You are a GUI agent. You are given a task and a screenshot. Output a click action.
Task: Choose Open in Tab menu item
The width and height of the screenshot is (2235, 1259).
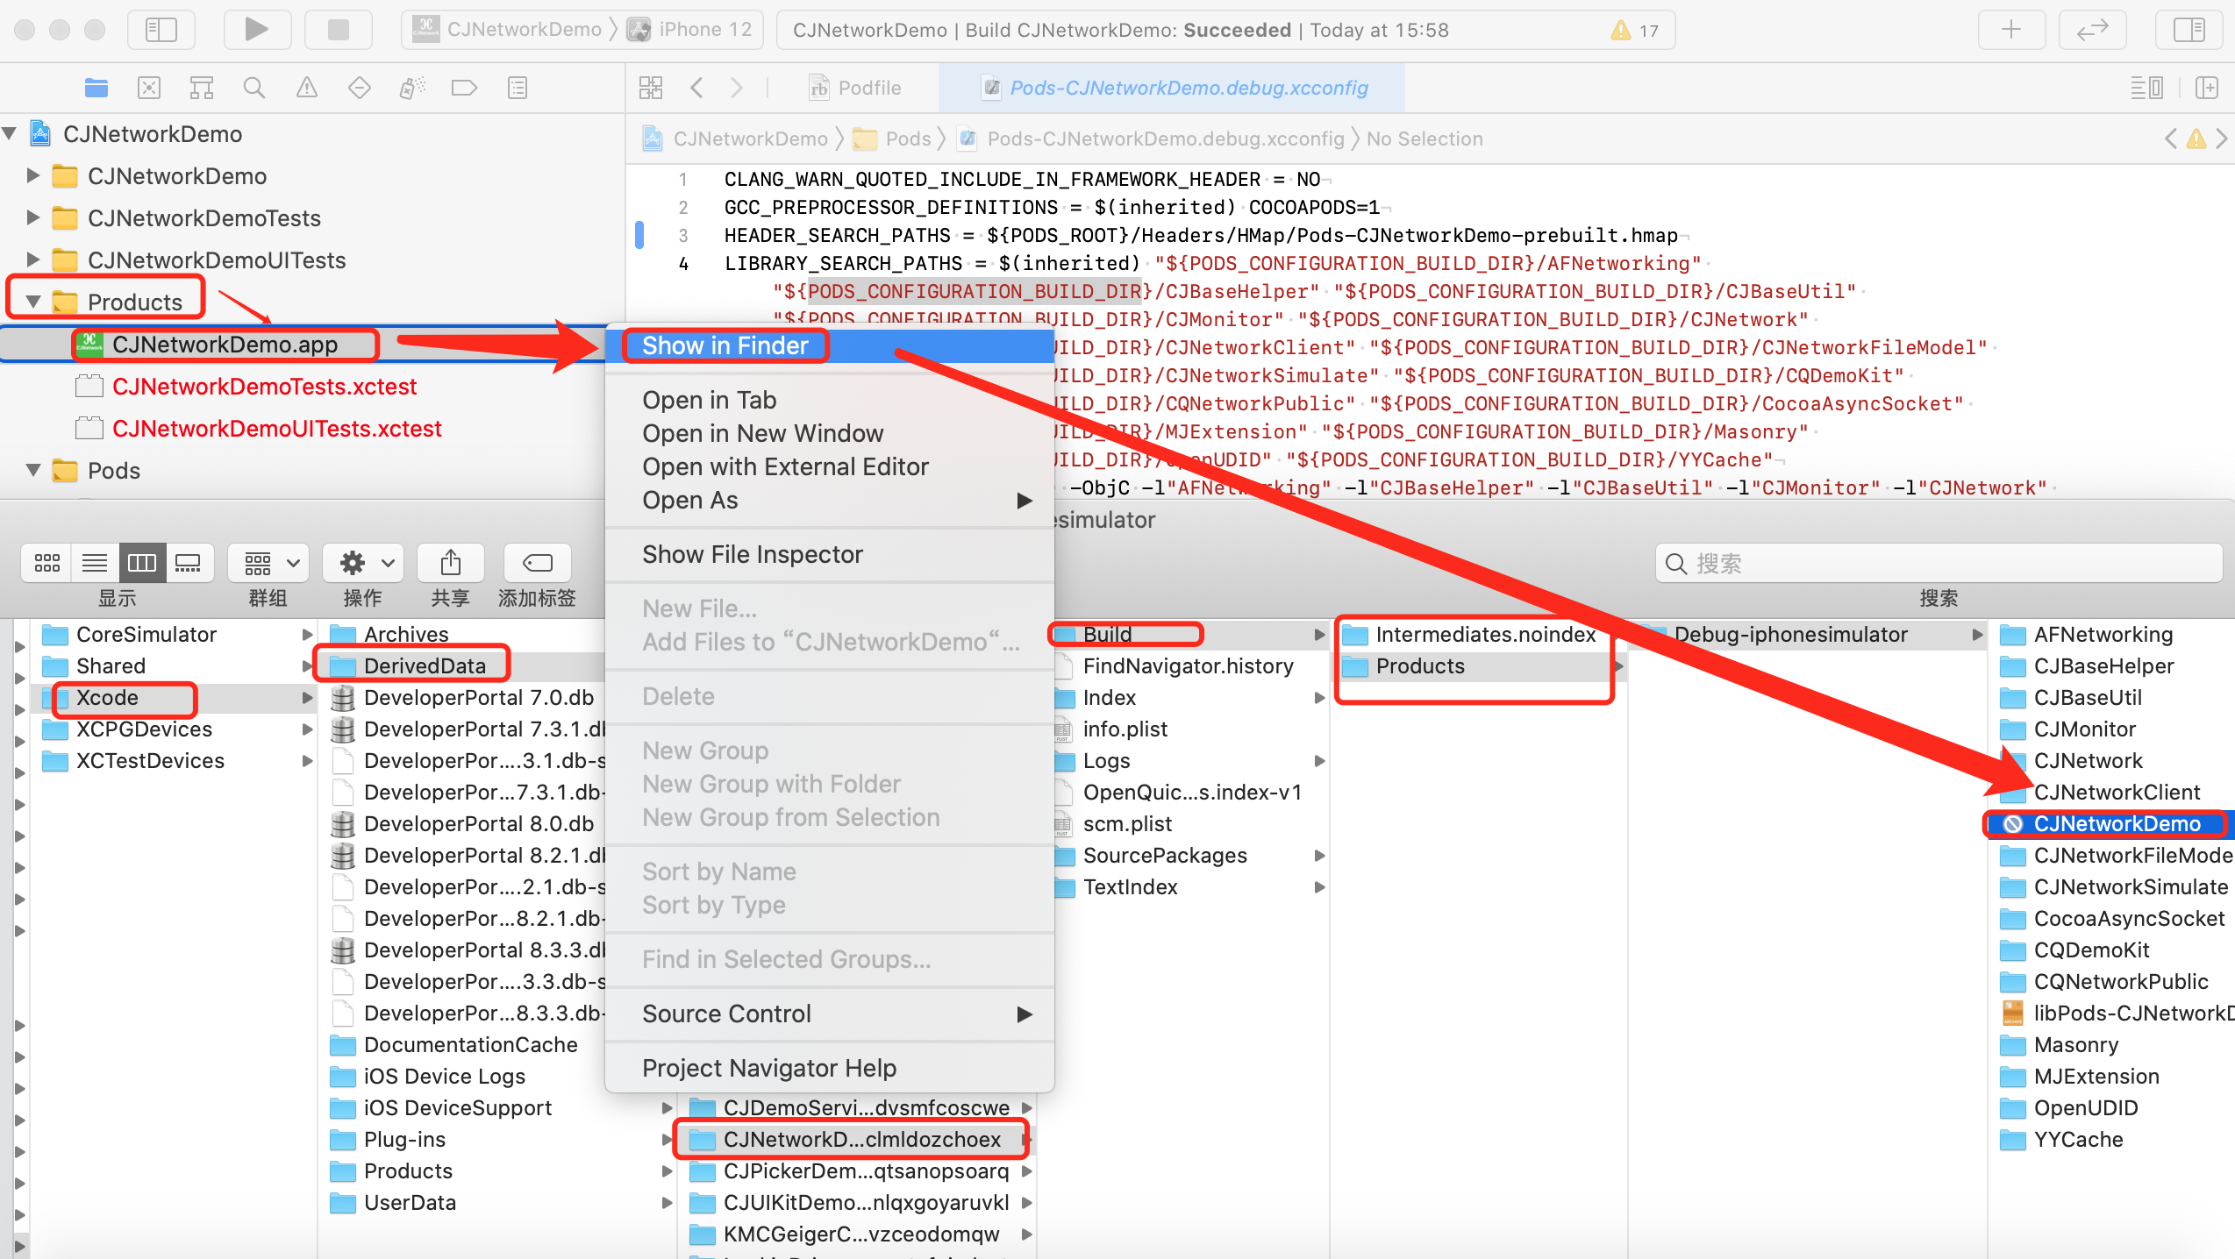click(830, 400)
